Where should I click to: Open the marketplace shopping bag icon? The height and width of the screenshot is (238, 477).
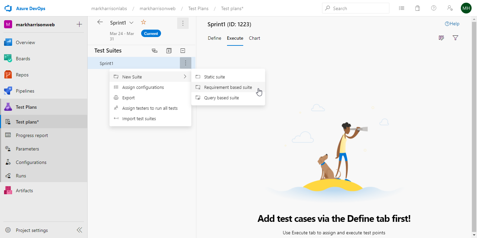tap(417, 8)
